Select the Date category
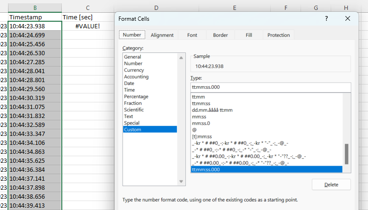 [150, 84]
